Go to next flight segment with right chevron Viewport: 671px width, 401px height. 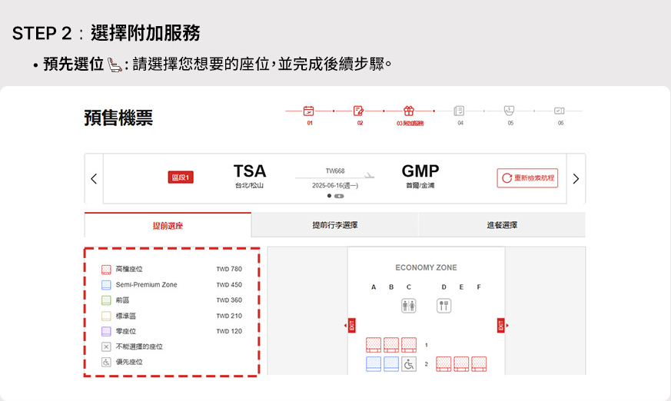(576, 179)
